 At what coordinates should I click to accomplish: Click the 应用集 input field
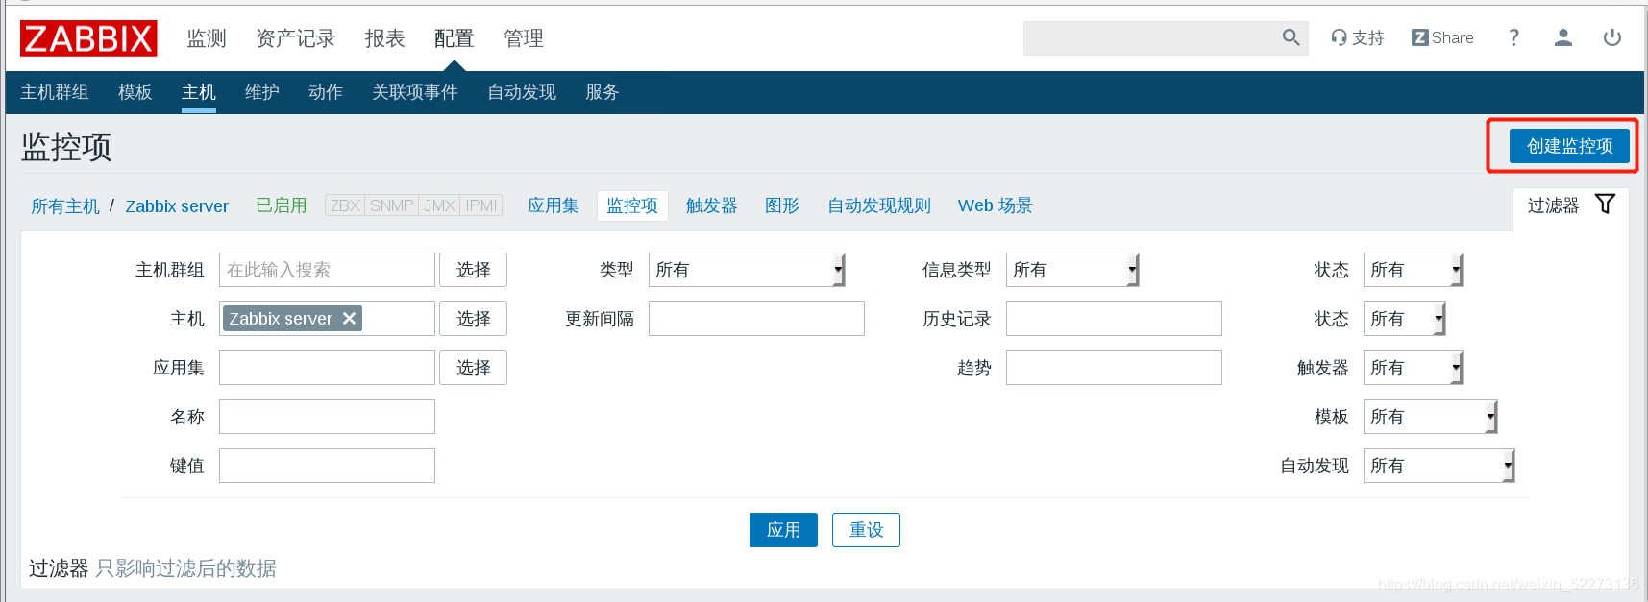click(327, 368)
